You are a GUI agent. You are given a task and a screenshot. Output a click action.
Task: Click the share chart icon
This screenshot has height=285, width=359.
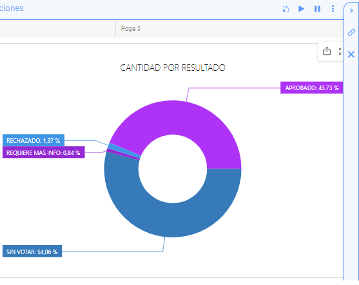327,51
